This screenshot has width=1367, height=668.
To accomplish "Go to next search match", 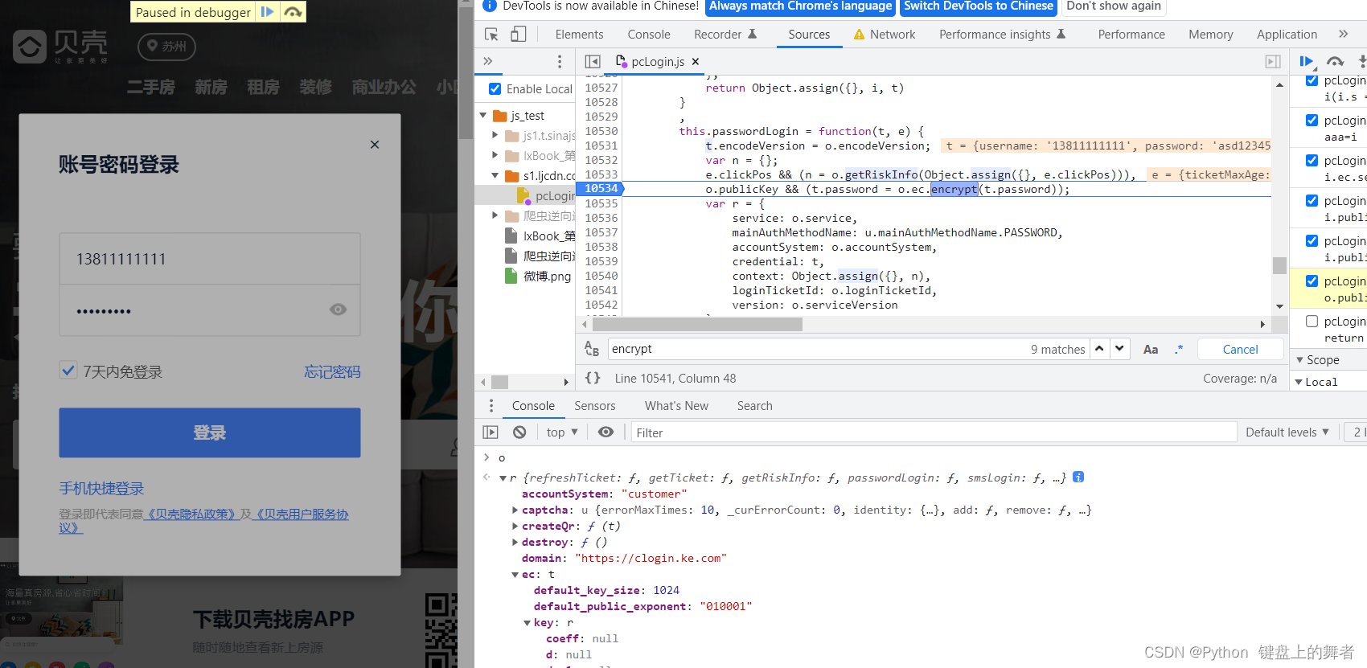I will pyautogui.click(x=1120, y=349).
